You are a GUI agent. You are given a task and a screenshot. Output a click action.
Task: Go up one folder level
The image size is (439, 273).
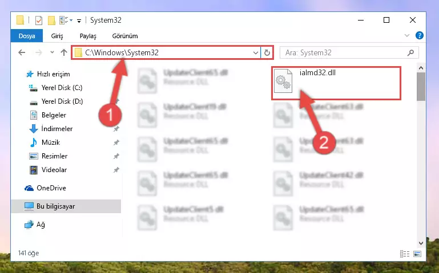tap(64, 52)
